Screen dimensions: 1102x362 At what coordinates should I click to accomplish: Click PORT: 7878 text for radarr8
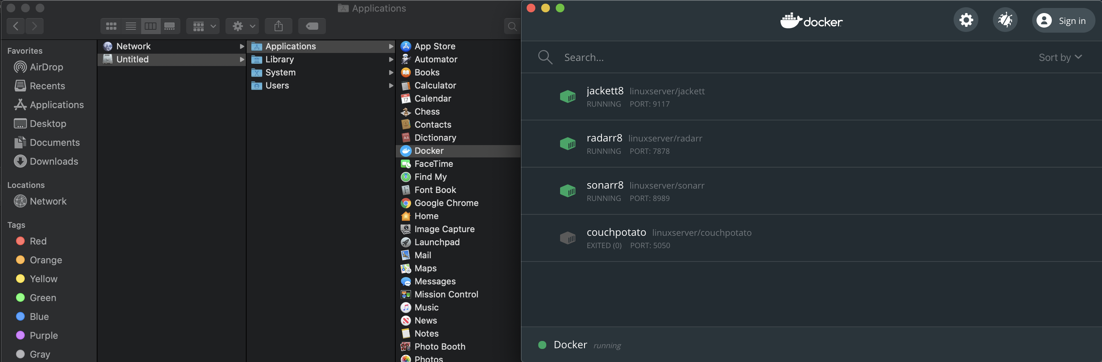(650, 151)
